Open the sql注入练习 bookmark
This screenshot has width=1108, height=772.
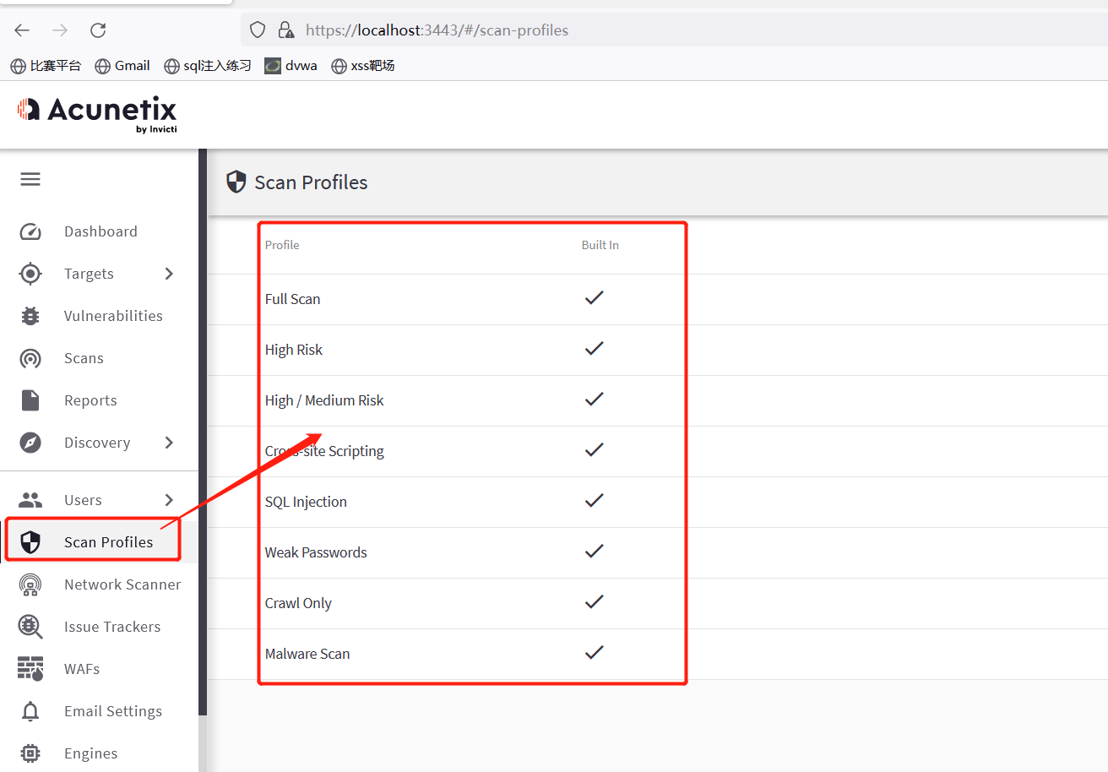[208, 65]
